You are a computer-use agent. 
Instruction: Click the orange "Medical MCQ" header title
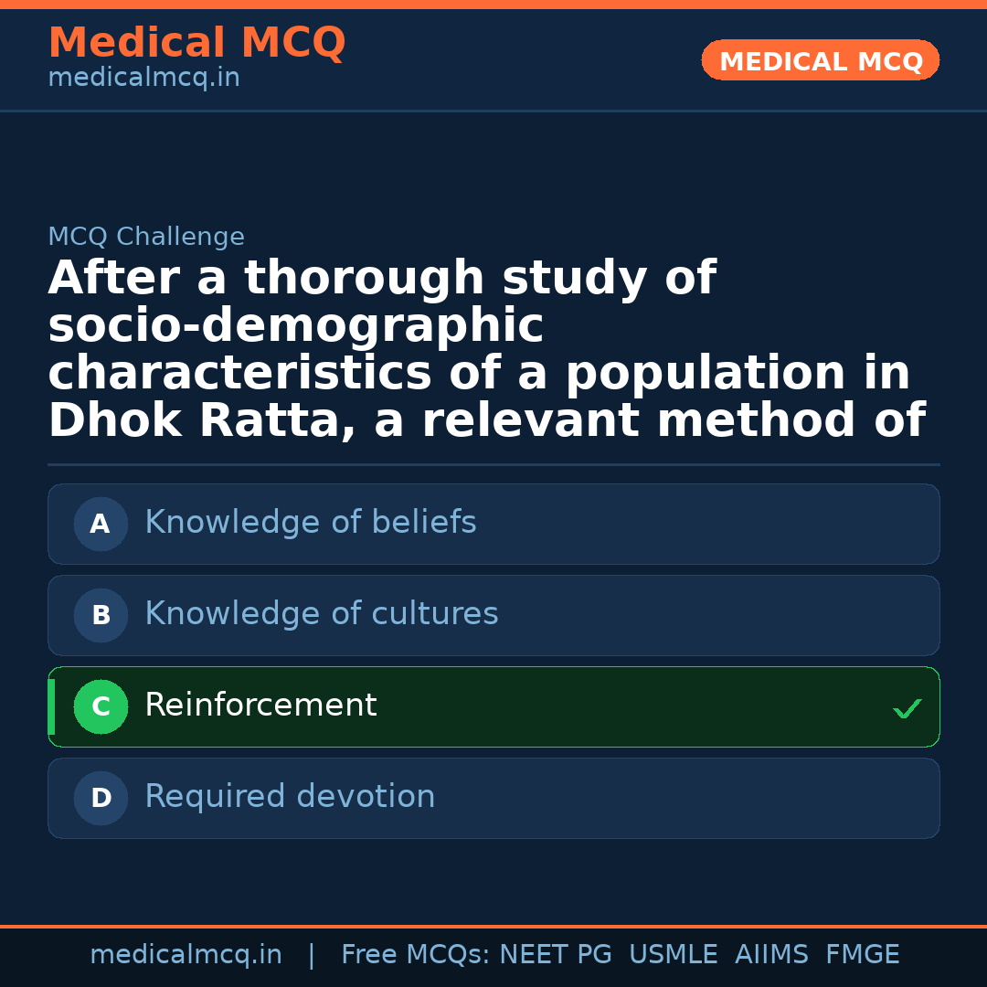pyautogui.click(x=196, y=43)
